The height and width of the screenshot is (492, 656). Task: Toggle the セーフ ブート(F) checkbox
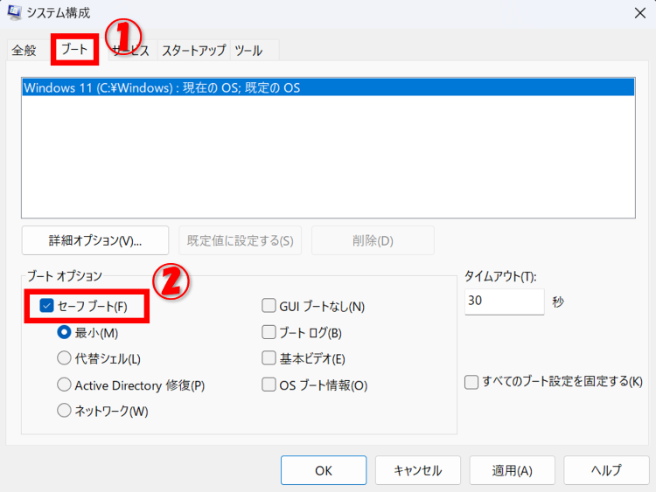coord(46,306)
